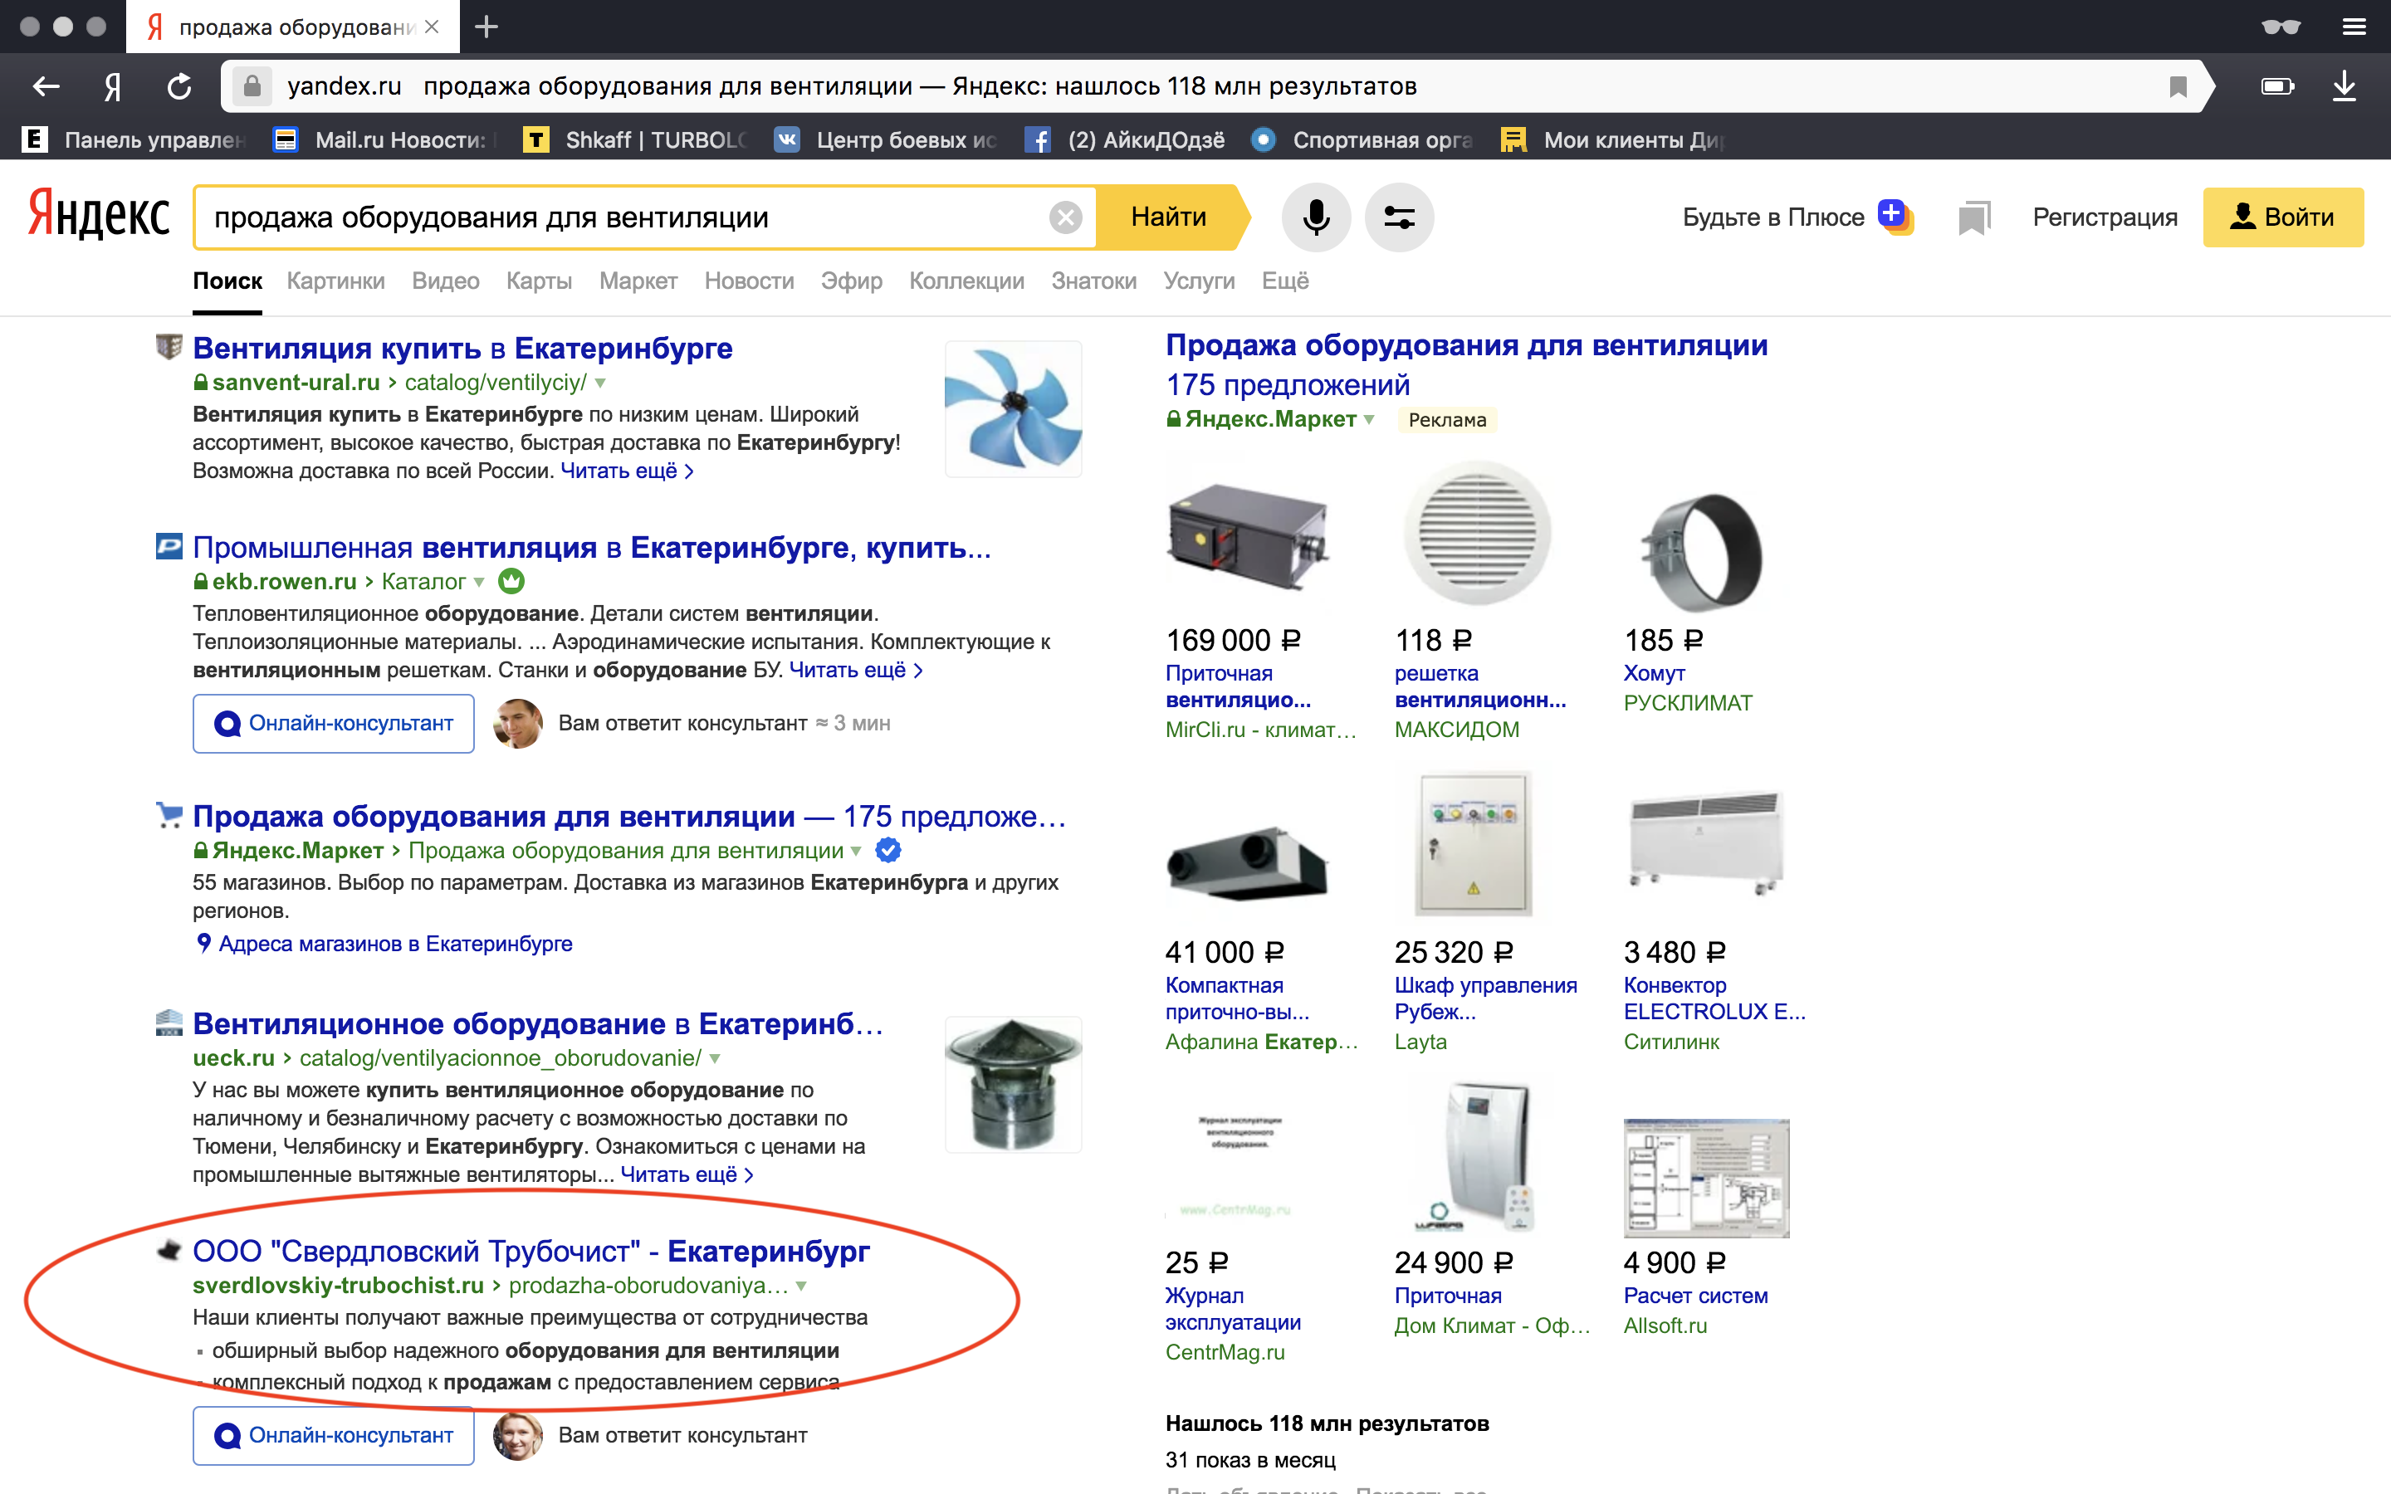This screenshot has width=2391, height=1494.
Task: Open the collections bookmark icon near Регистрация
Action: (1973, 217)
